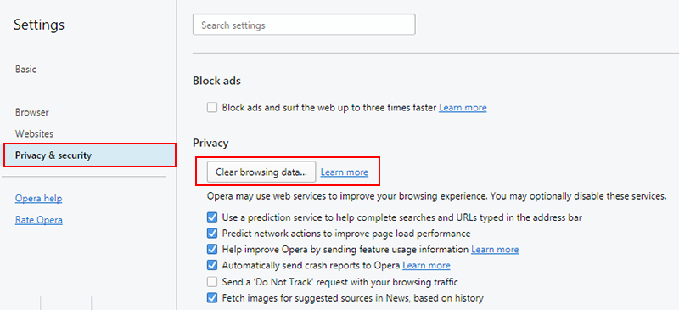
Task: Open the Rate Opera link
Action: click(38, 220)
